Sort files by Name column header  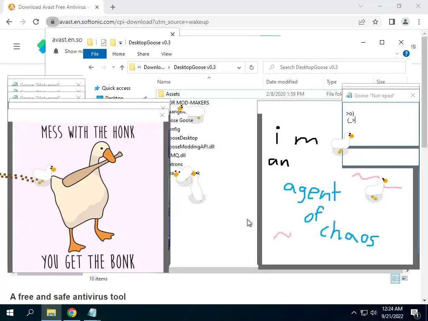click(x=164, y=82)
